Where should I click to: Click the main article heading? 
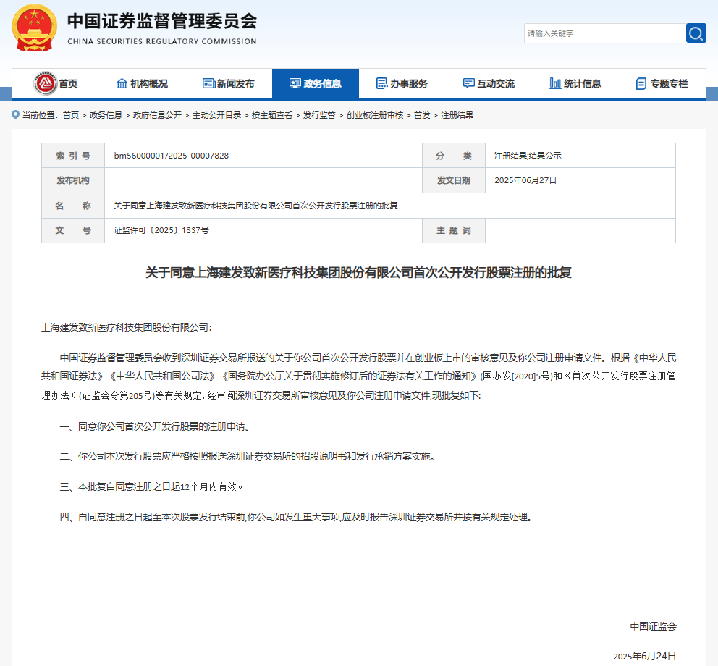(x=358, y=272)
